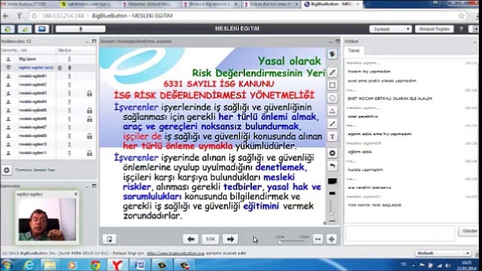Switch to the Gelen Kutusu browser tab
Viewport: 482px width, 271px height.
pos(28,4)
